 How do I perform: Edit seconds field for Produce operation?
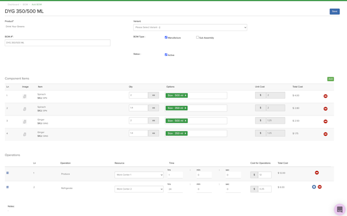coord(233,175)
